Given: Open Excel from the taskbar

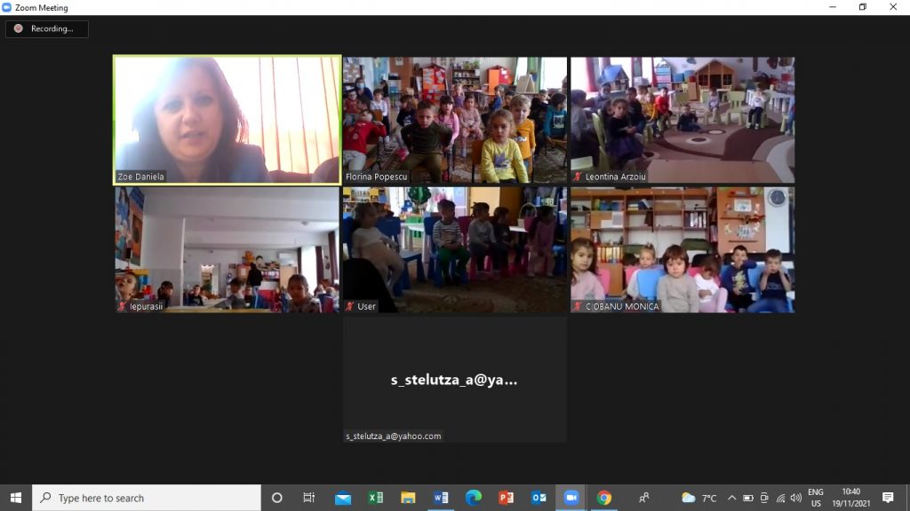Looking at the screenshot, I should (x=375, y=498).
